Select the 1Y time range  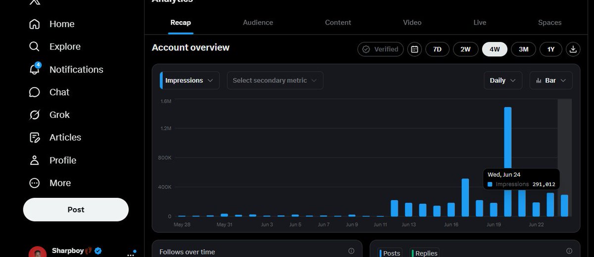pyautogui.click(x=550, y=49)
